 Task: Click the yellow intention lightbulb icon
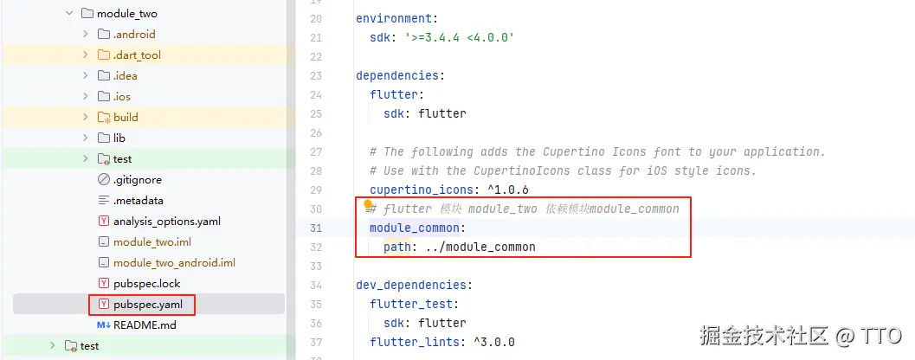pos(368,205)
